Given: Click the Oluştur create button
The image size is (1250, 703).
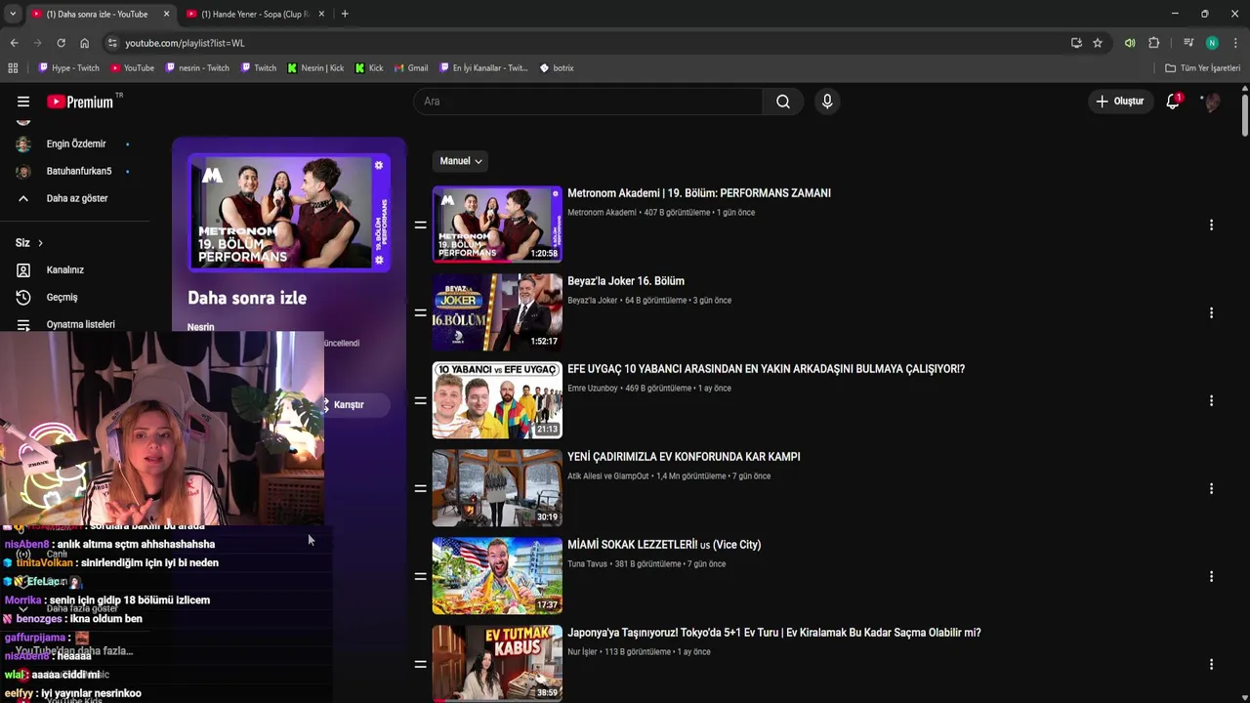Looking at the screenshot, I should click(1119, 102).
